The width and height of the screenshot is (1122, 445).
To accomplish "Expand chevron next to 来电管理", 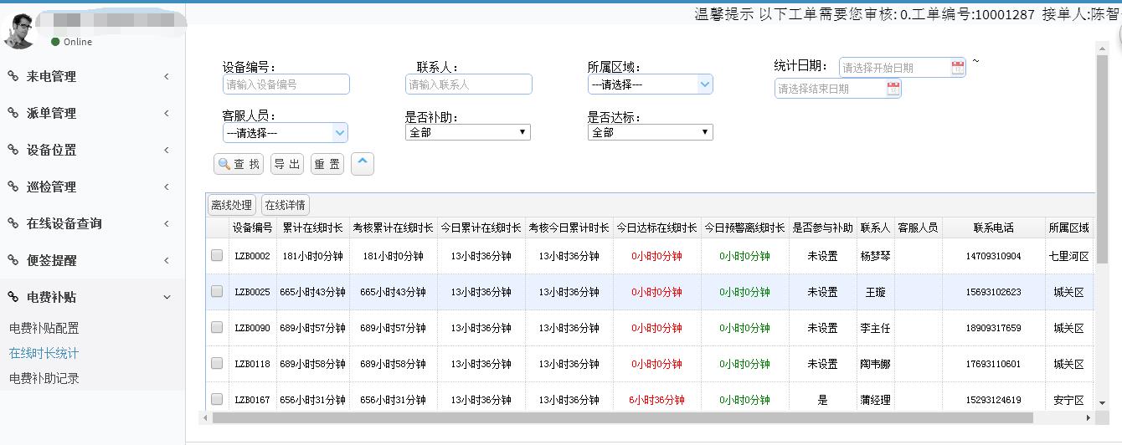I will [x=166, y=76].
